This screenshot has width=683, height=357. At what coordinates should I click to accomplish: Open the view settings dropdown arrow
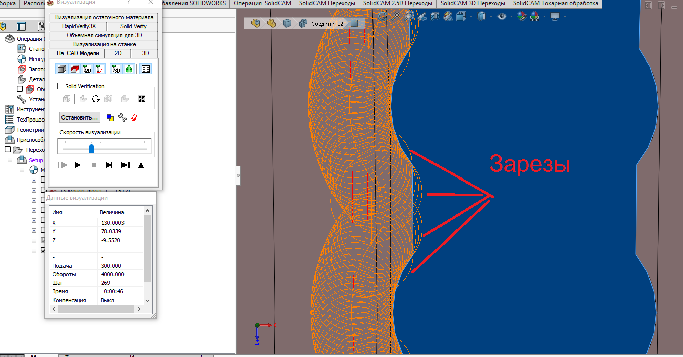(564, 16)
